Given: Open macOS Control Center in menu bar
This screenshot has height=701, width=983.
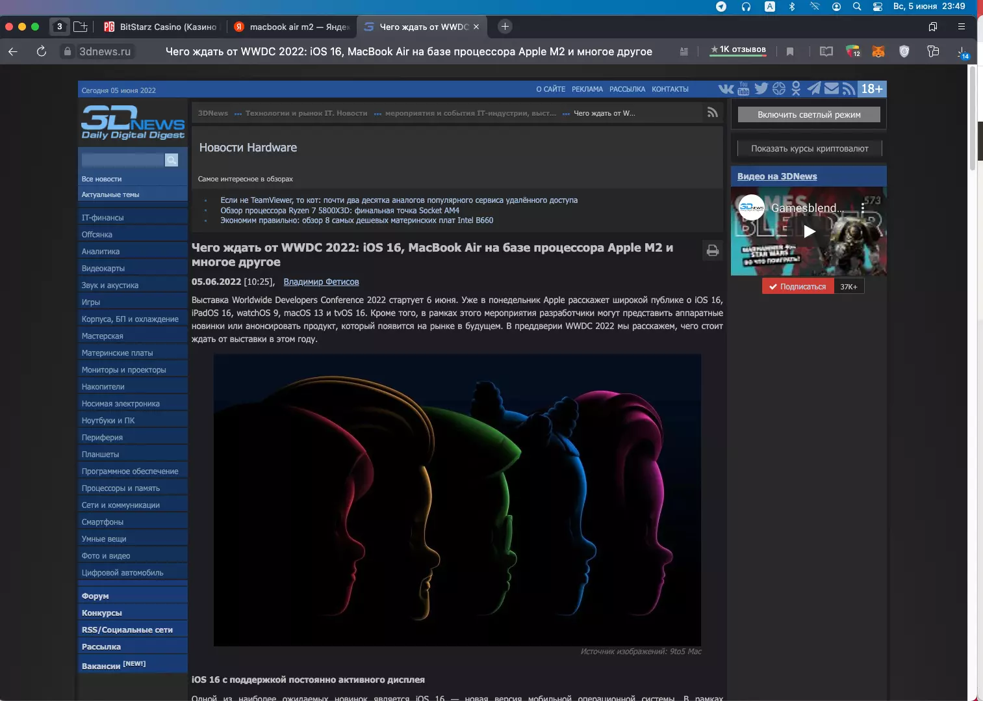Looking at the screenshot, I should click(878, 7).
